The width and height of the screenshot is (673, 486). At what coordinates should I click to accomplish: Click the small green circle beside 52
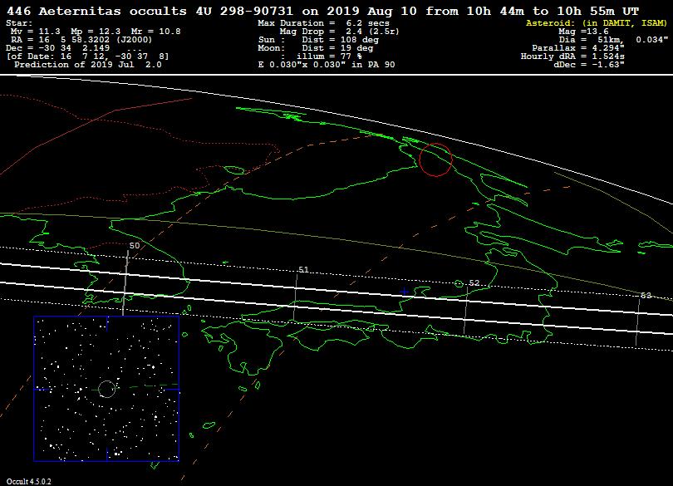(459, 284)
